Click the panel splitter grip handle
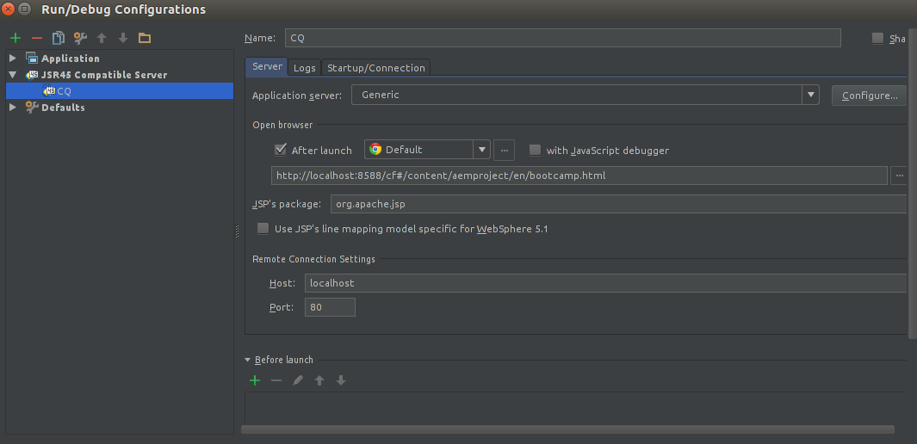Viewport: 917px width, 444px height. point(237,231)
